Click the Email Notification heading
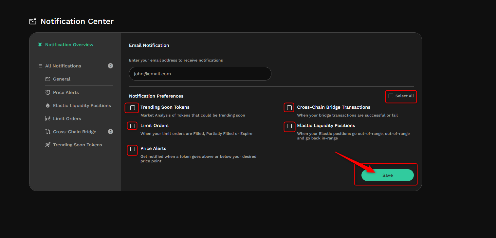 pos(149,45)
